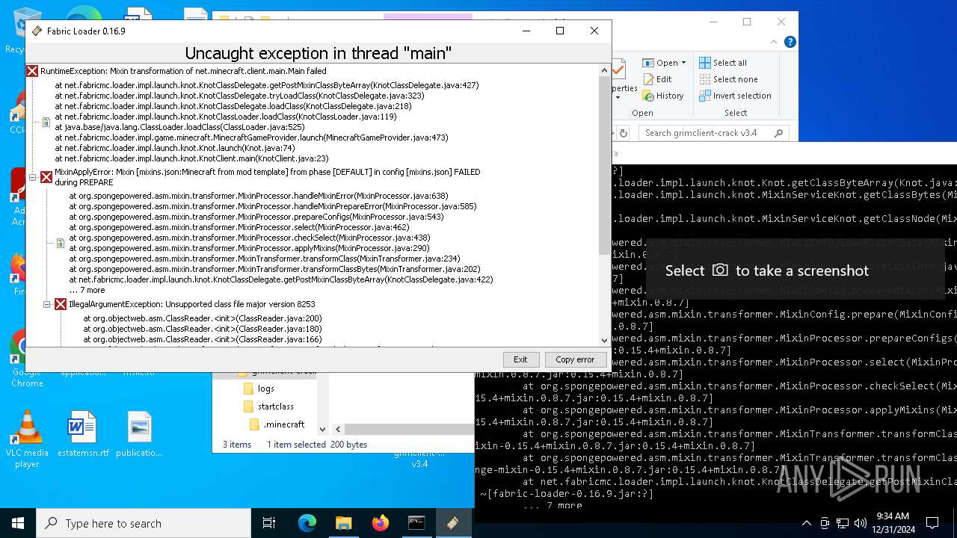Click the Explorer horizontal scroll left arrow
957x538 pixels.
coord(338,429)
